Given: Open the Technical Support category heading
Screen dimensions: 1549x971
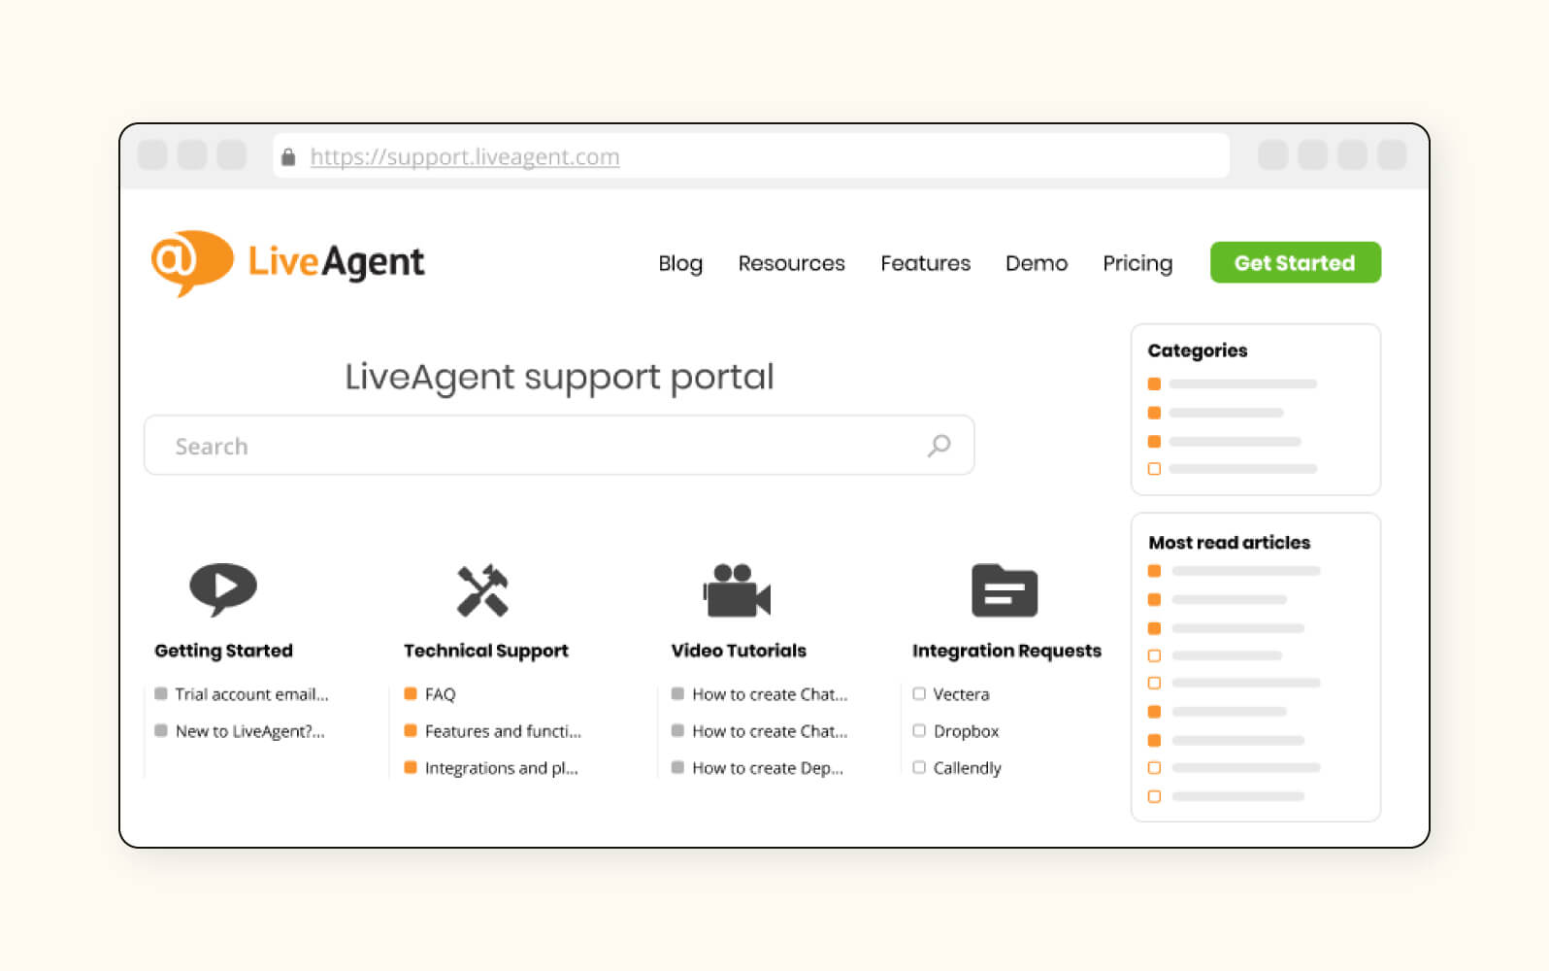Looking at the screenshot, I should [486, 651].
